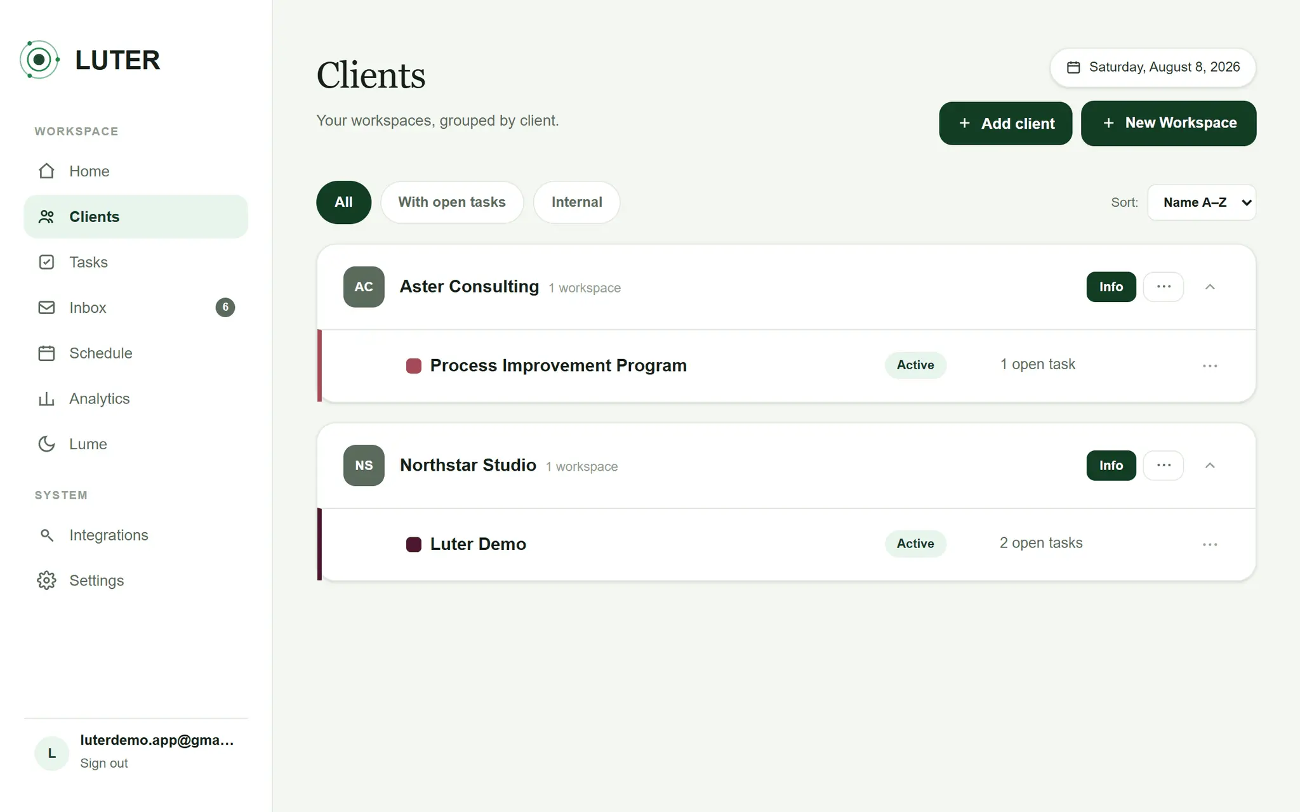Viewport: 1300px width, 812px height.
Task: Click the NS avatar for Northstar Studio
Action: 364,466
